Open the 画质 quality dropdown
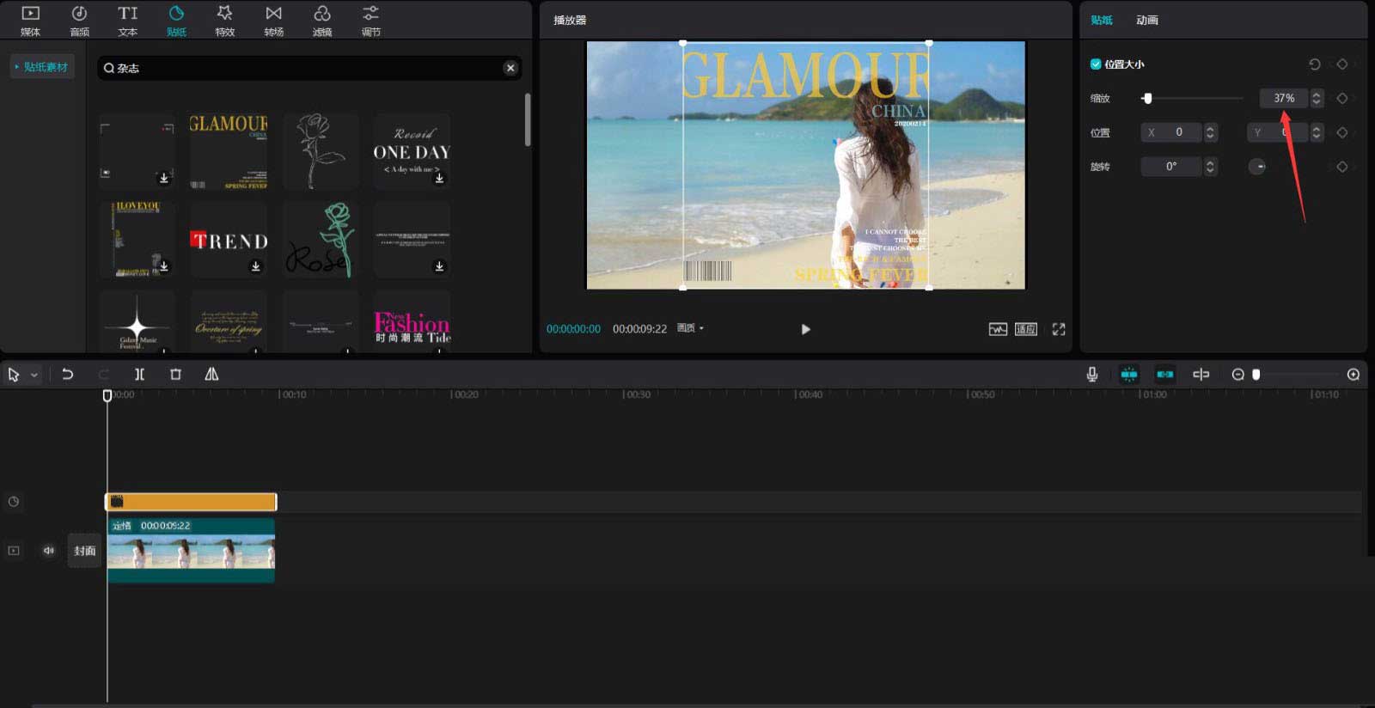The image size is (1375, 708). (690, 328)
